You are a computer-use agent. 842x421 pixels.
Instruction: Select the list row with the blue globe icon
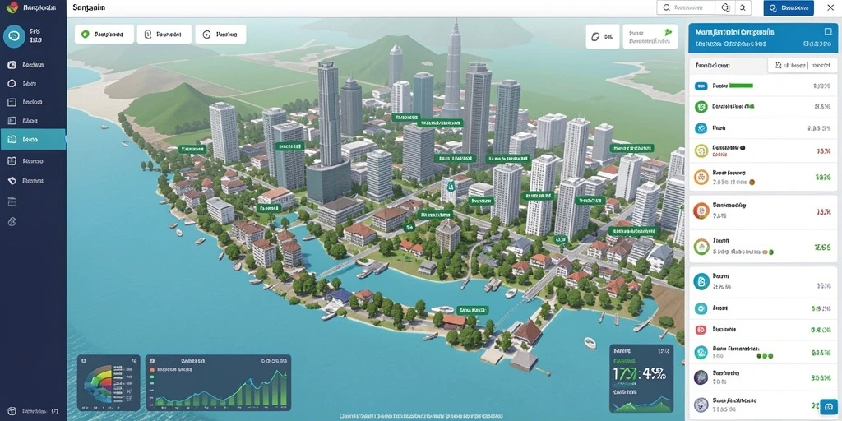[x=763, y=128]
